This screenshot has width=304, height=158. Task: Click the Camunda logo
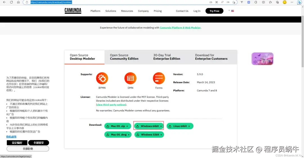pyautogui.click(x=73, y=11)
